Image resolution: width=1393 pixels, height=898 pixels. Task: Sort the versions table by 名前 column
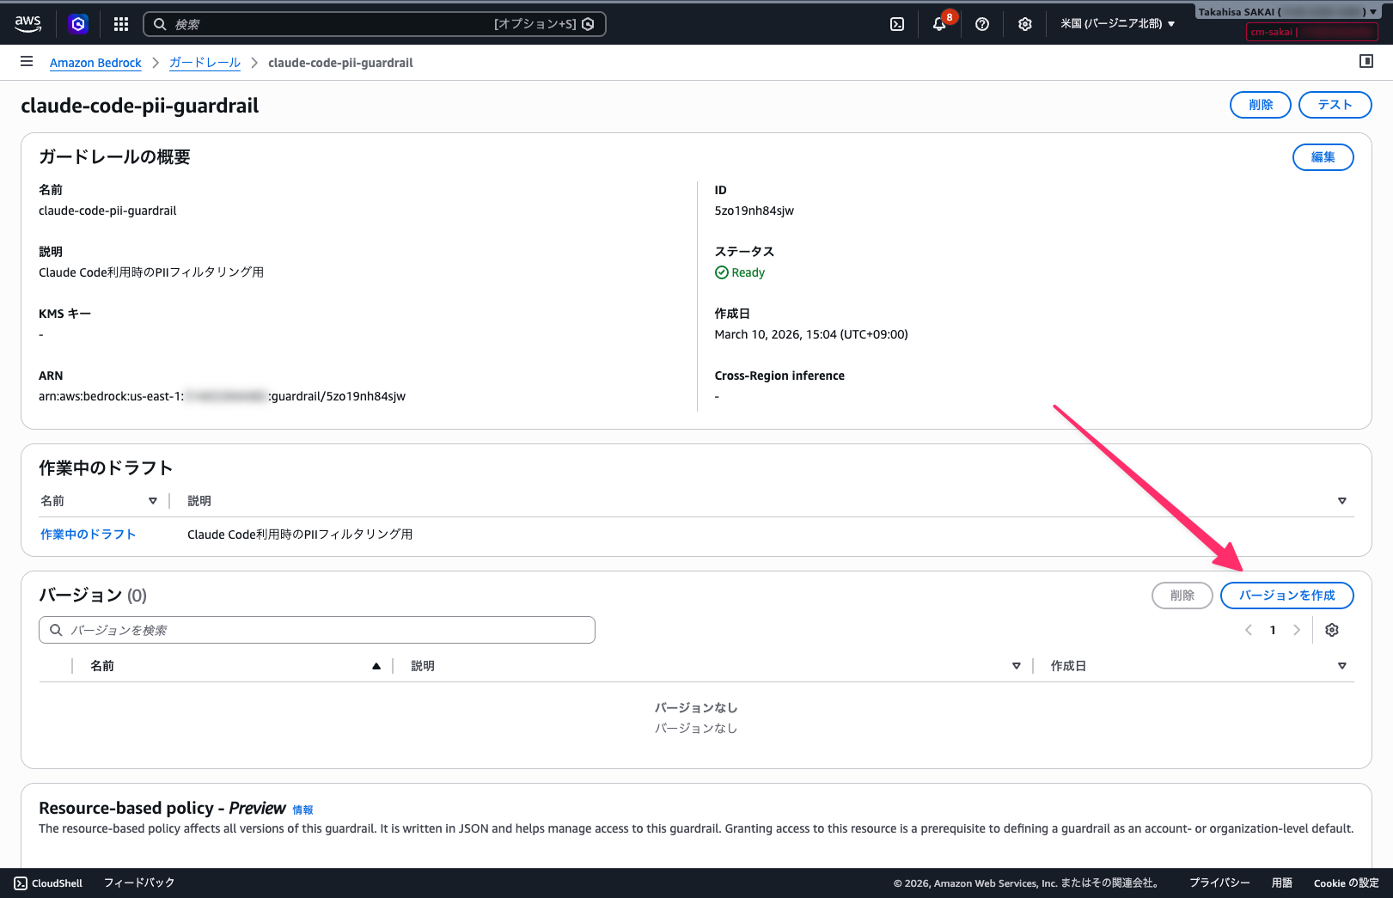pyautogui.click(x=376, y=666)
